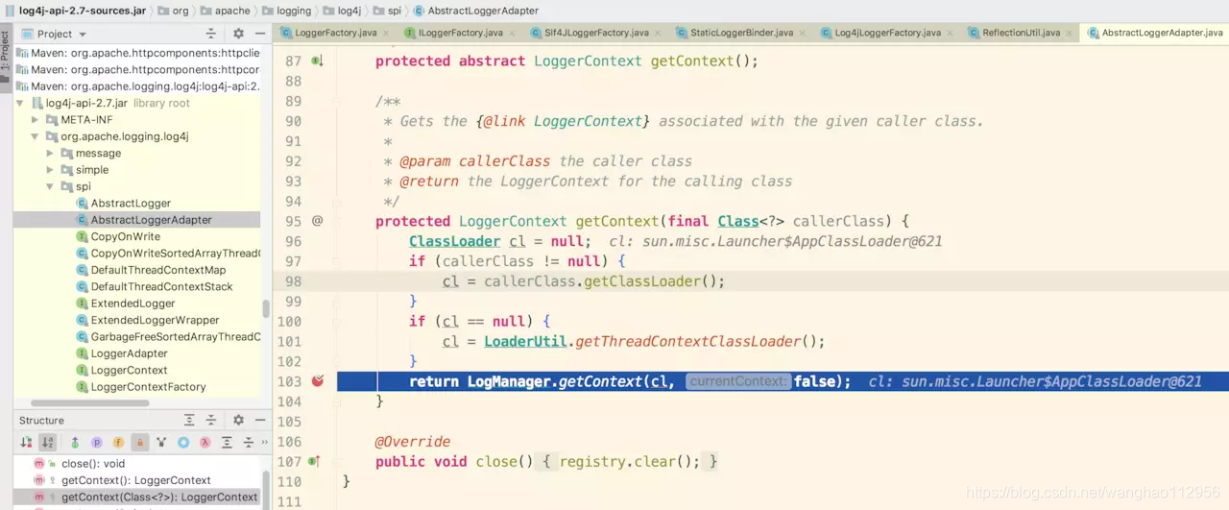Click AbstractLoggerAdapter in breadcrumb bar
The height and width of the screenshot is (510, 1229).
474,11
